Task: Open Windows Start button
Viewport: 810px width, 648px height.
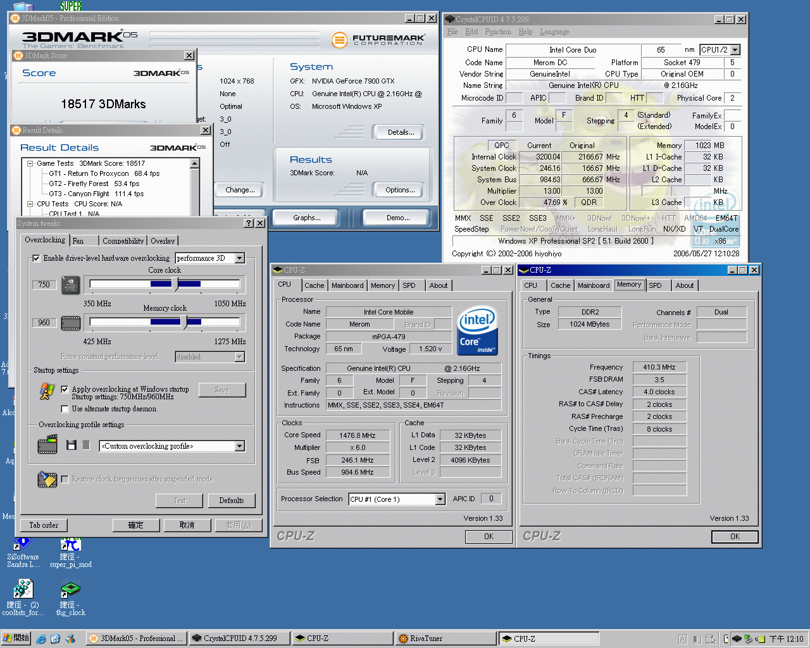Action: (x=16, y=639)
